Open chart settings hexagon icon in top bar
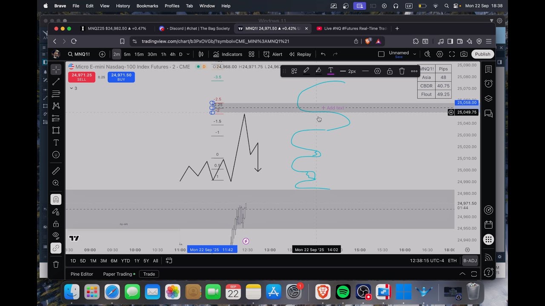This screenshot has width=545, height=306. click(440, 54)
